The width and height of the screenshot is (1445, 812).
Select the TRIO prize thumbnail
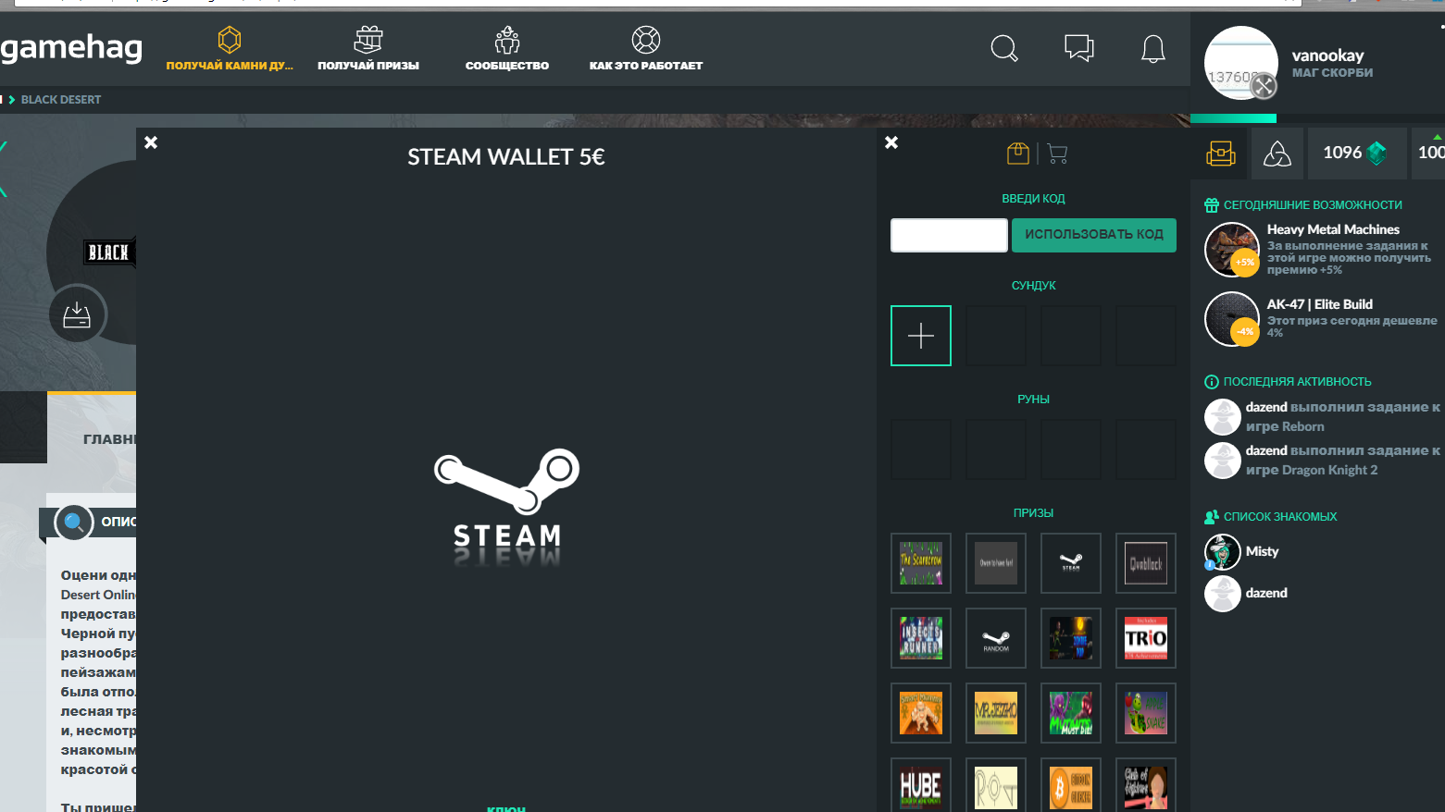1146,638
